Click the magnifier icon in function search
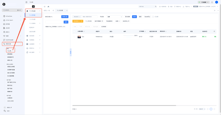221x115 pixels. tap(156, 6)
